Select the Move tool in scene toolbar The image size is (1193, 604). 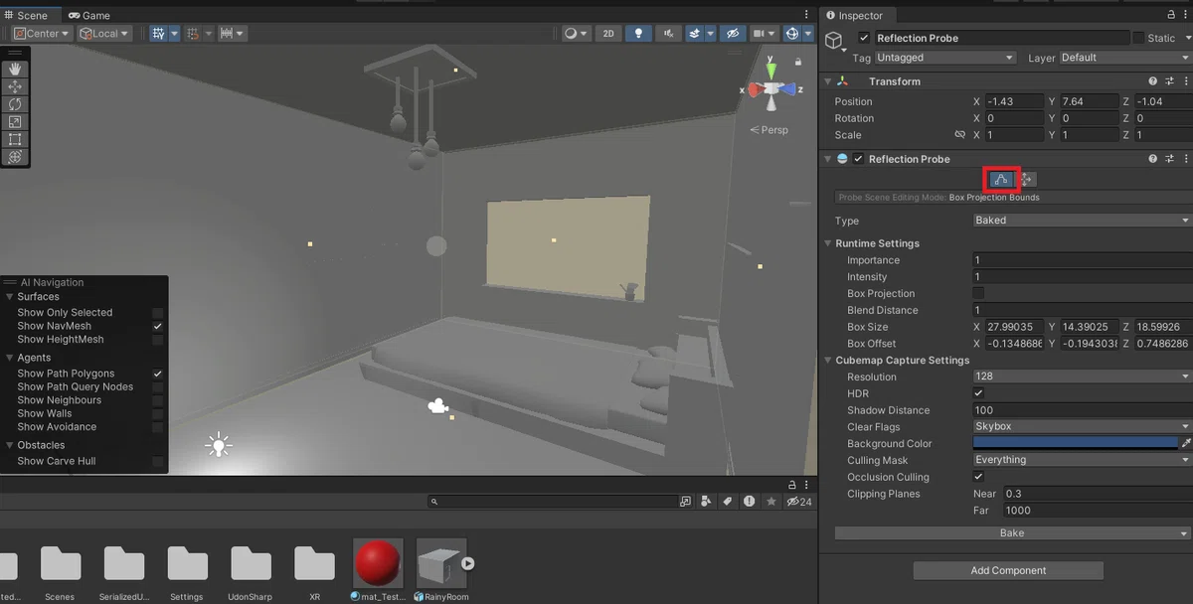pyautogui.click(x=15, y=86)
